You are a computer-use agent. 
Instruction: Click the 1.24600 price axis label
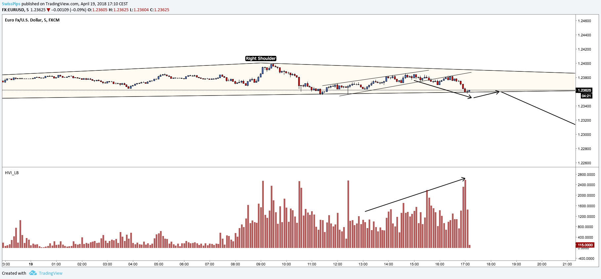[x=584, y=21]
